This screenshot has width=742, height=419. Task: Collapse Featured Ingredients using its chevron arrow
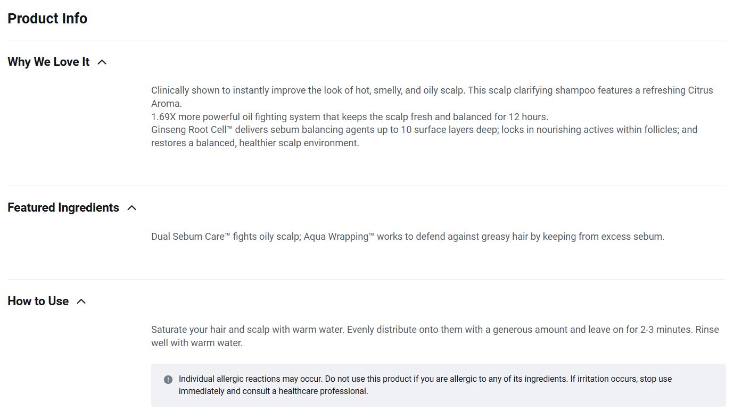point(132,208)
